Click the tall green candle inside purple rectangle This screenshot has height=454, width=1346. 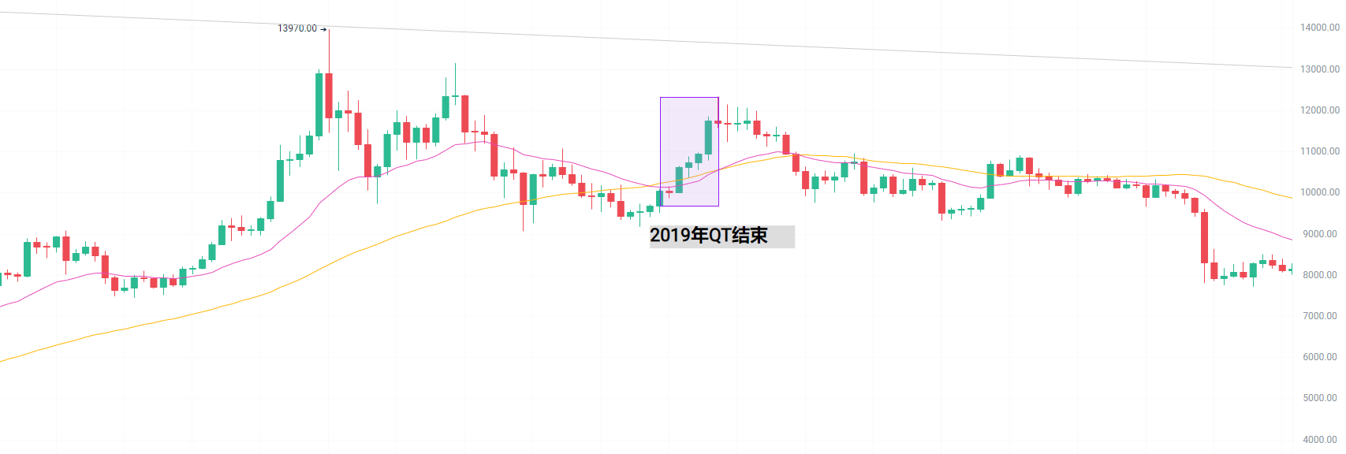(x=708, y=138)
